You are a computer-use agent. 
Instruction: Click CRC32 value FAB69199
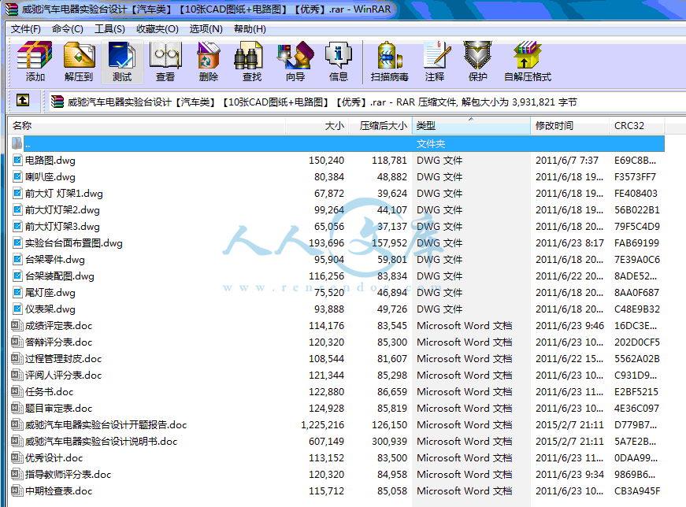tap(636, 242)
